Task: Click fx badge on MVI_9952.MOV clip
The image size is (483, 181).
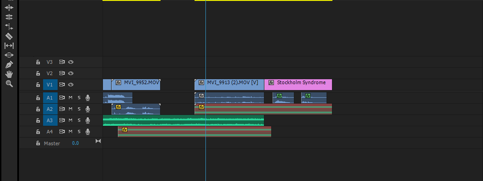Action: point(118,83)
